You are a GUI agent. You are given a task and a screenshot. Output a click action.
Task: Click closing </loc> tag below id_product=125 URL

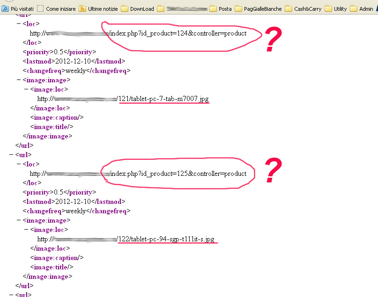pyautogui.click(x=32, y=183)
